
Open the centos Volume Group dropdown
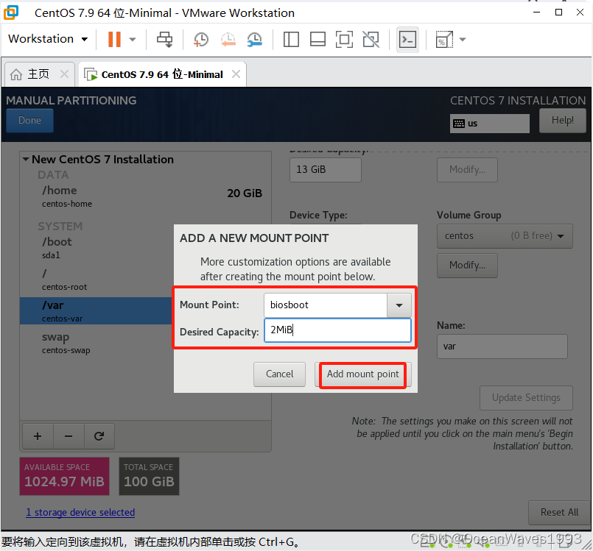pos(505,236)
